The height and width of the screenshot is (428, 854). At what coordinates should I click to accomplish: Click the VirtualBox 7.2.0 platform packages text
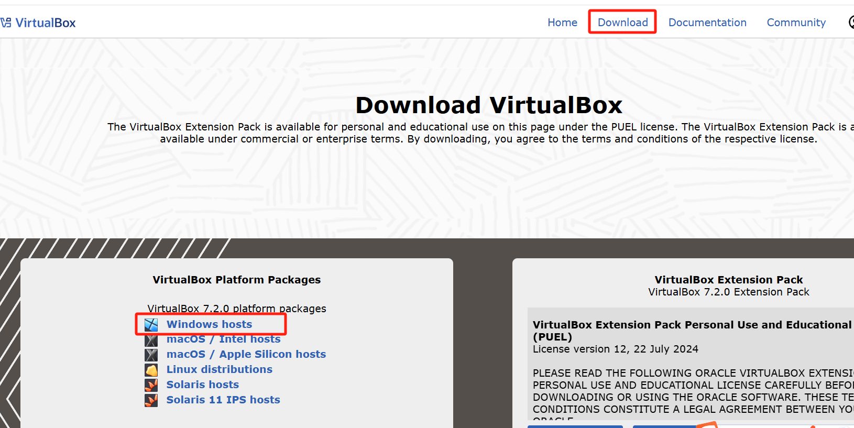(237, 309)
